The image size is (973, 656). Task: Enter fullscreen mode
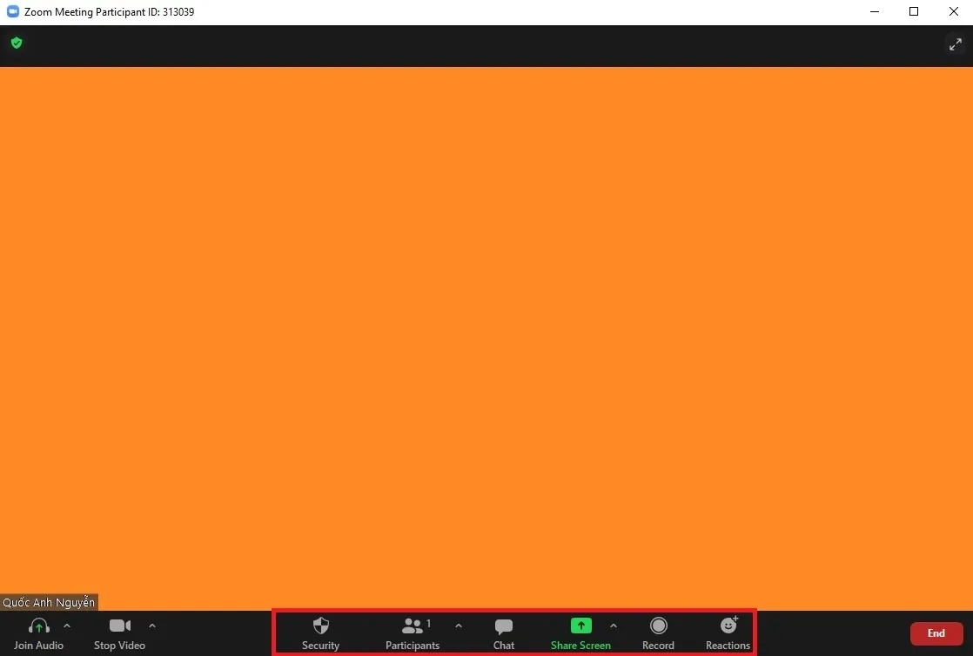tap(955, 44)
